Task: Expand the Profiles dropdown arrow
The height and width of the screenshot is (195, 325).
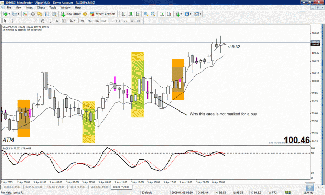Action: pos(19,14)
